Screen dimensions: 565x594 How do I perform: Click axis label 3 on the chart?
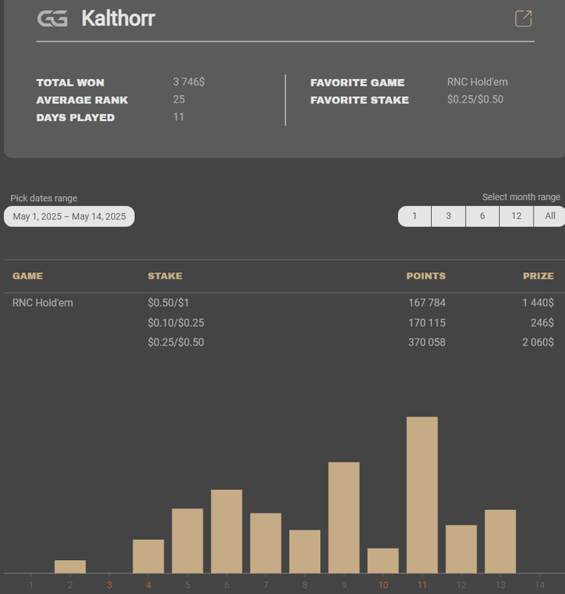(109, 585)
